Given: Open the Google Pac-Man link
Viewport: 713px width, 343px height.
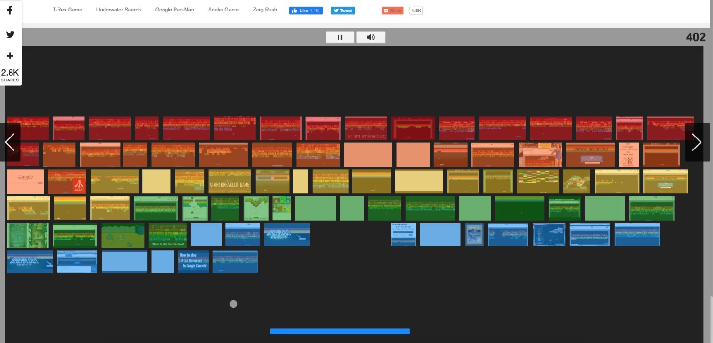Looking at the screenshot, I should pos(175,10).
